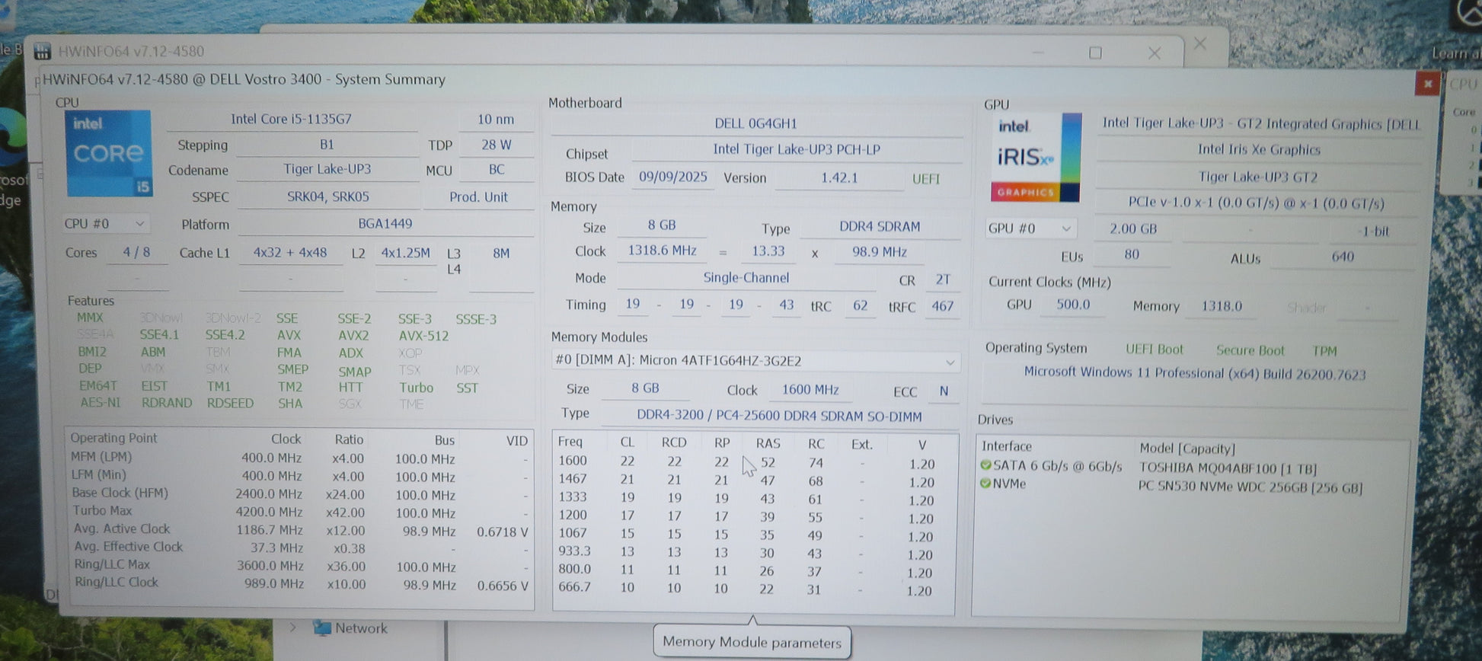Click the 1600 frequency row in timing table
Image resolution: width=1482 pixels, height=661 pixels.
(x=573, y=461)
